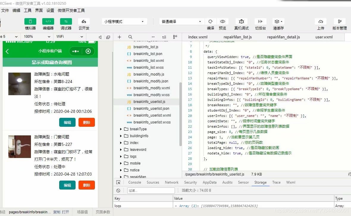Open breakInfo_modify.wxml in the file tree
This screenshot has height=216, width=351.
[151, 88]
